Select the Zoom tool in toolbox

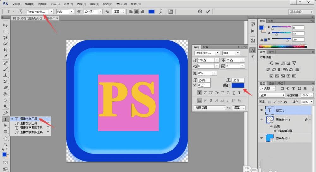[5, 144]
